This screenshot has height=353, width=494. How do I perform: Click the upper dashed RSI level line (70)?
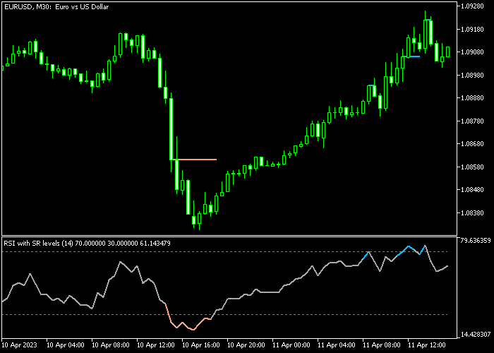tap(224, 252)
